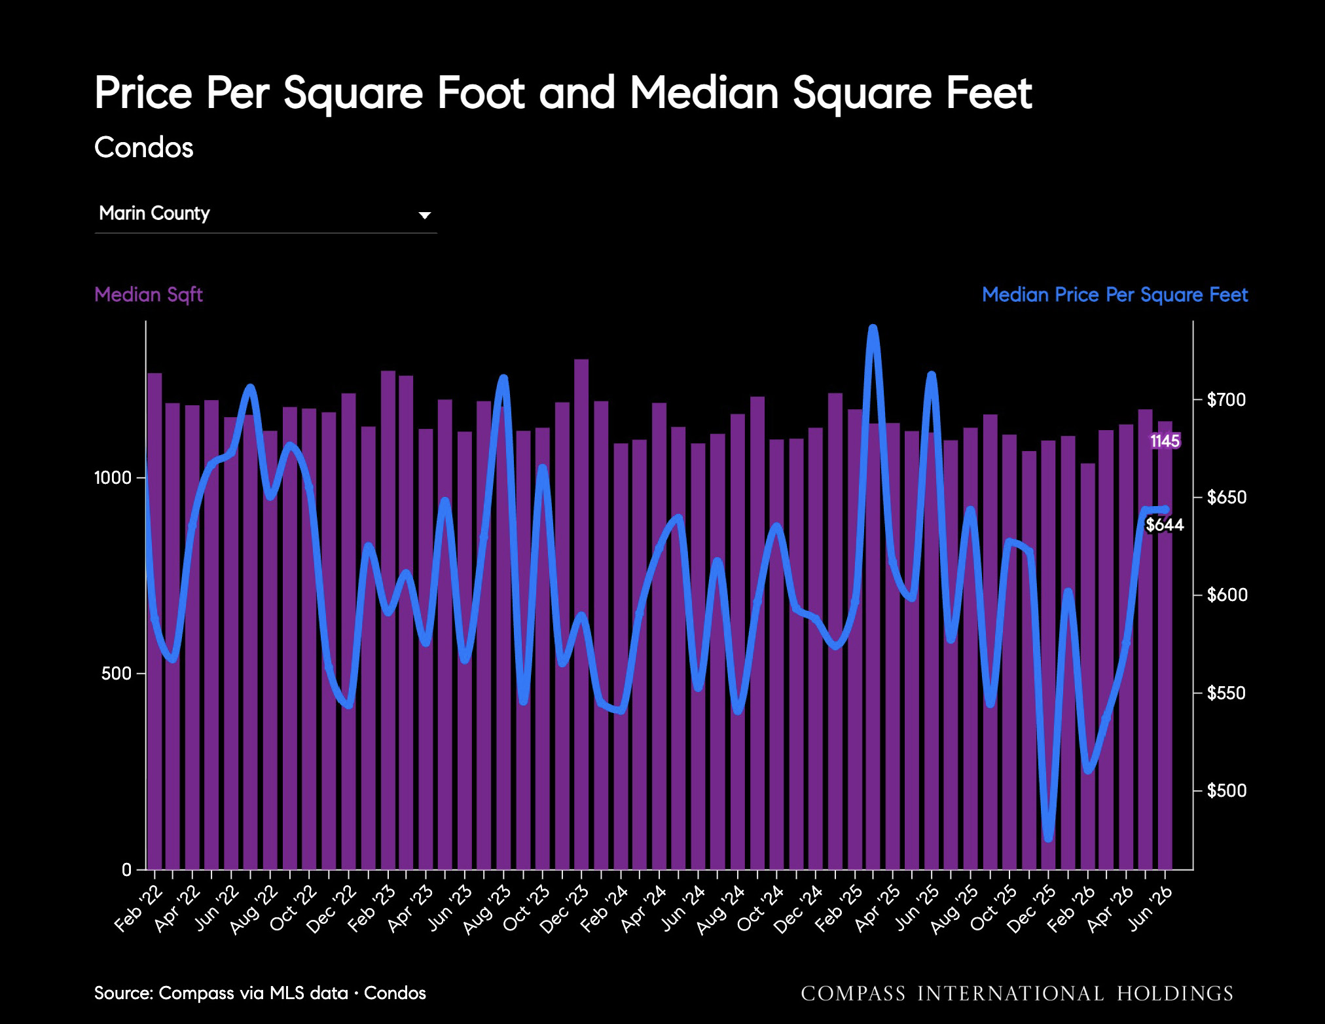Click the Median Price Per Square Feet legend
The width and height of the screenshot is (1325, 1024).
click(1115, 295)
